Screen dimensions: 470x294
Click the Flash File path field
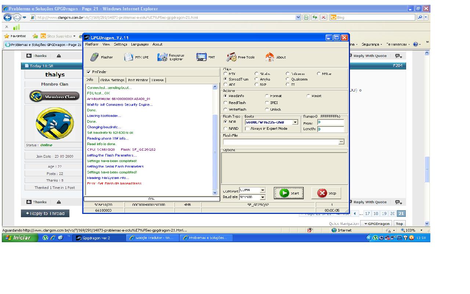click(x=281, y=141)
